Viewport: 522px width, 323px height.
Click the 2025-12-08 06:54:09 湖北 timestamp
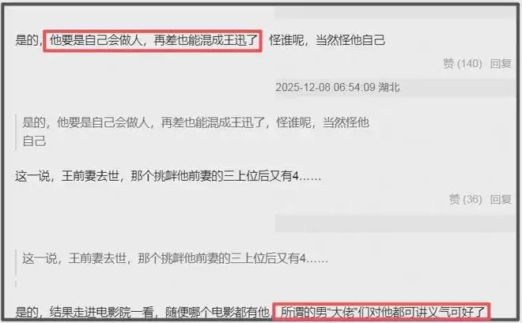[x=337, y=87]
